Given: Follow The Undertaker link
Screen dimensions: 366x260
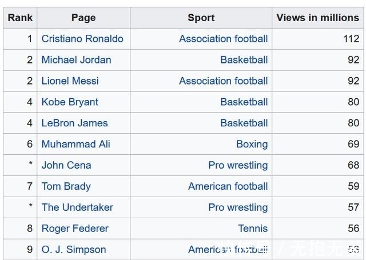Looking at the screenshot, I should [x=77, y=208].
